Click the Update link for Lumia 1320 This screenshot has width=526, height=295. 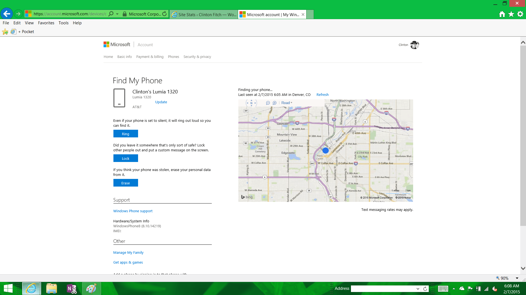(x=161, y=102)
